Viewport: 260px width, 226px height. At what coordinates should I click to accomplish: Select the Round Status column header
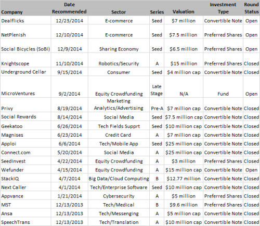[252, 8]
